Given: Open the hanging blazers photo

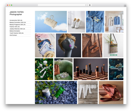Looking at the screenshot, I should (114, 22).
